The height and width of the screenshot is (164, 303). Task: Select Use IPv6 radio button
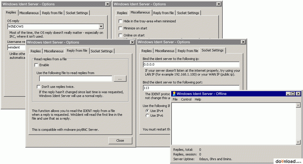pos(147,116)
